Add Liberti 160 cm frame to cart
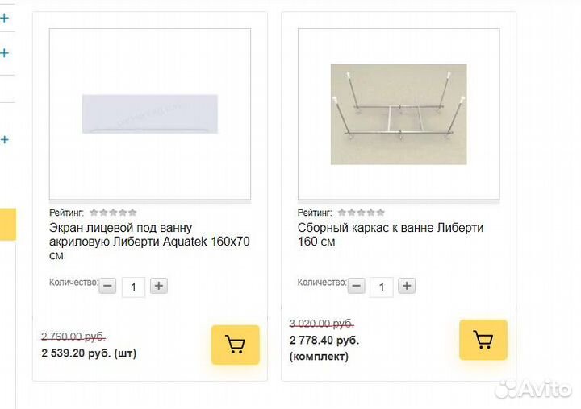 [x=483, y=340]
